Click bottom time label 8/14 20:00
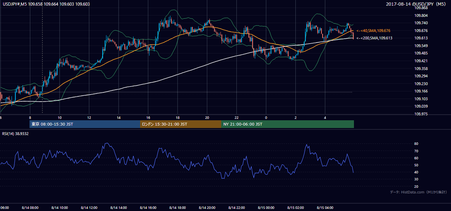 [x=207, y=208]
